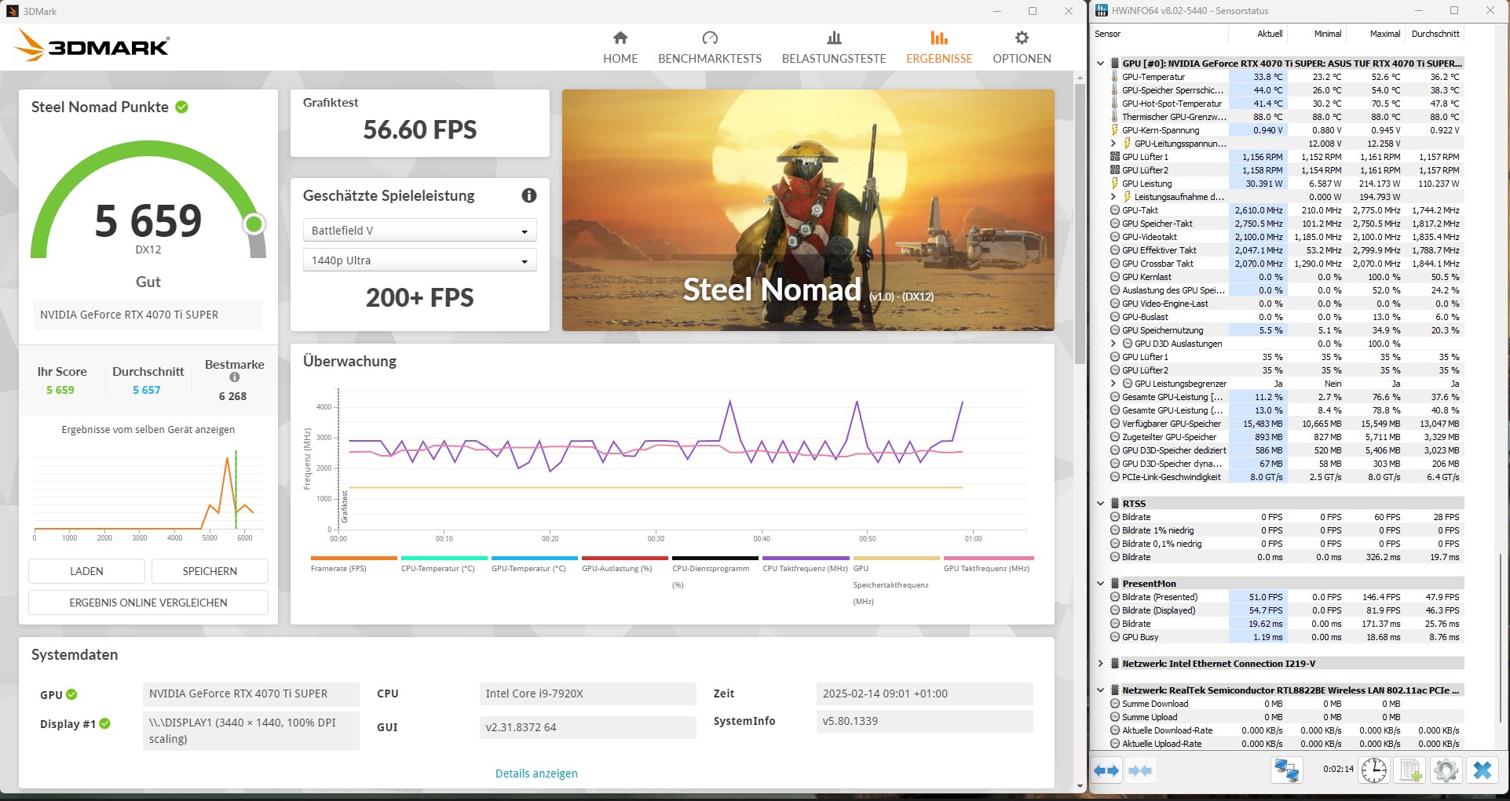
Task: Click the 3DMark app icon in the title bar
Action: [x=12, y=11]
